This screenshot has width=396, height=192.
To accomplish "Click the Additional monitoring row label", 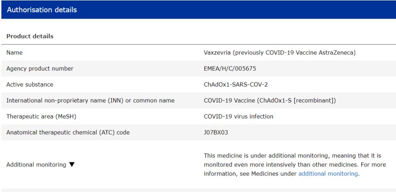I will [x=36, y=165].
